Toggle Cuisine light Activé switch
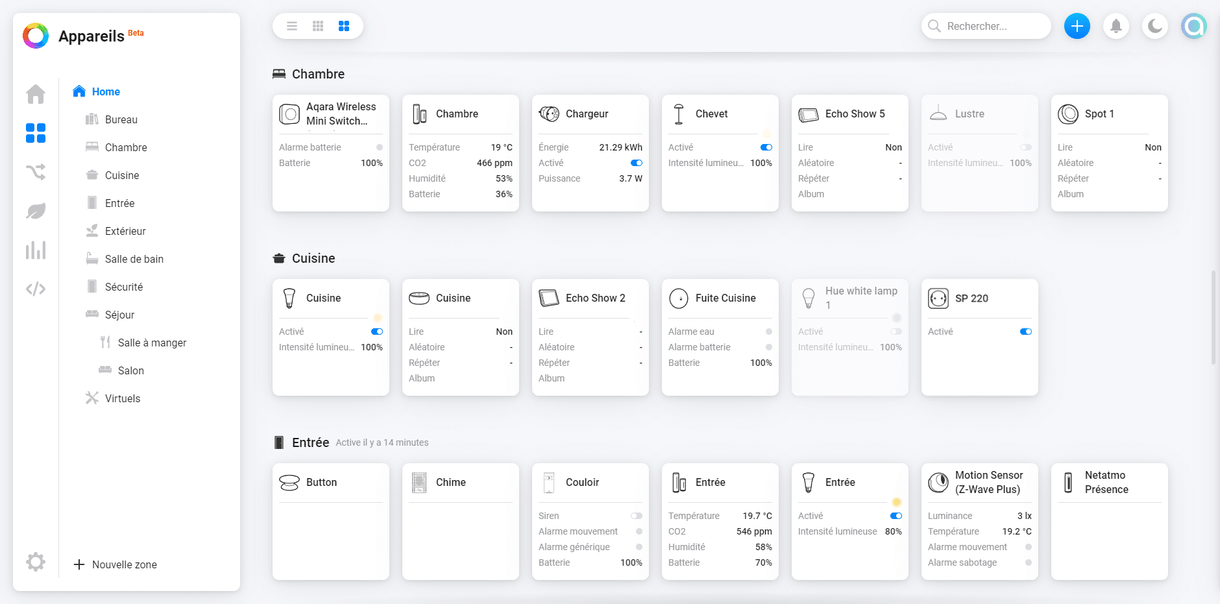The image size is (1220, 604). click(377, 332)
